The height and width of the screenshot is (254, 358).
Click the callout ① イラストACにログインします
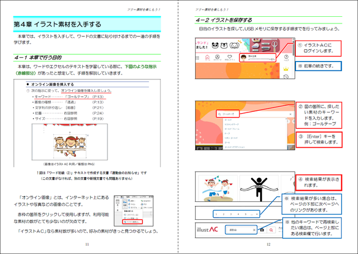coord(318,49)
